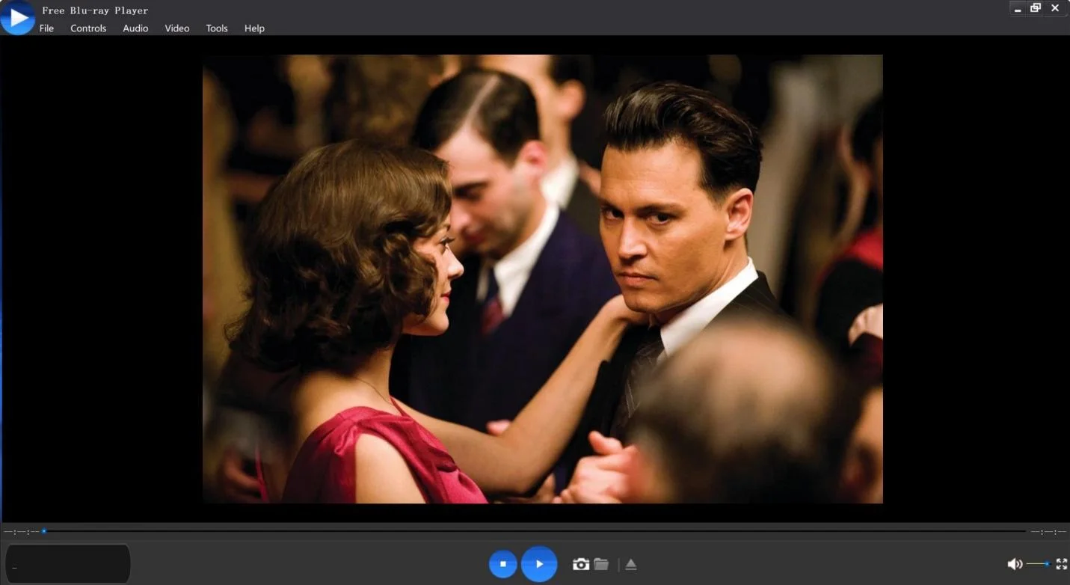Image resolution: width=1070 pixels, height=585 pixels.
Task: Click the elapsed time display
Action: (x=21, y=532)
